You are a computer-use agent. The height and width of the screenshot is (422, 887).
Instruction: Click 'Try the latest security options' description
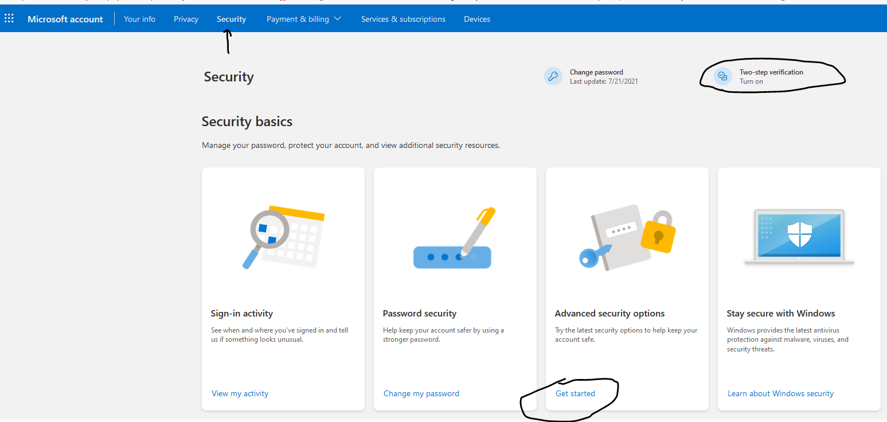[x=626, y=335]
